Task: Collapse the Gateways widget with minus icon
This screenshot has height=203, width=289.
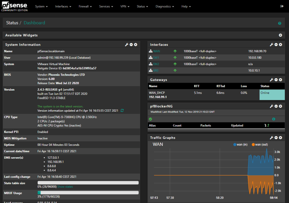Action: click(276, 80)
